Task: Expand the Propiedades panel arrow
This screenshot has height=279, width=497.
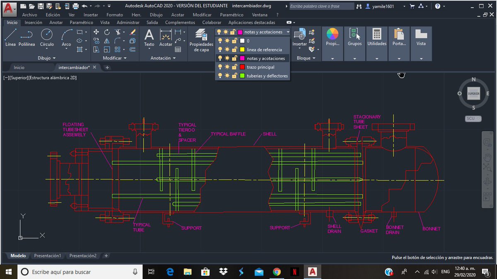Action: (333, 59)
